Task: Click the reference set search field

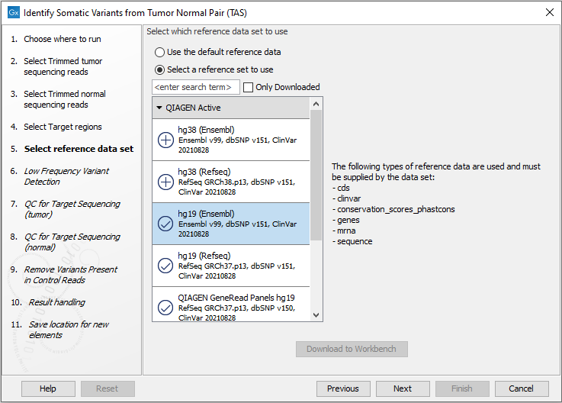Action: 196,87
